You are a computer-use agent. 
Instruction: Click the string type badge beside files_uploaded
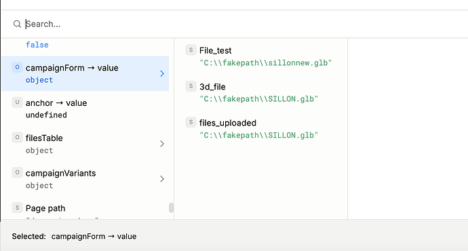[x=191, y=122]
